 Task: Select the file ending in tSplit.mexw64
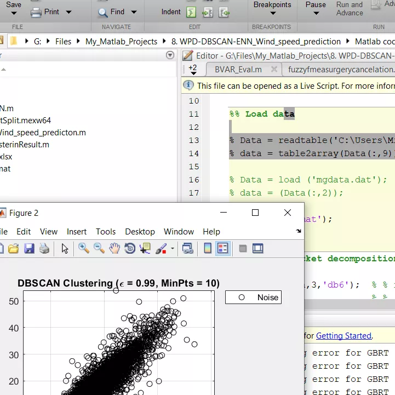[25, 121]
